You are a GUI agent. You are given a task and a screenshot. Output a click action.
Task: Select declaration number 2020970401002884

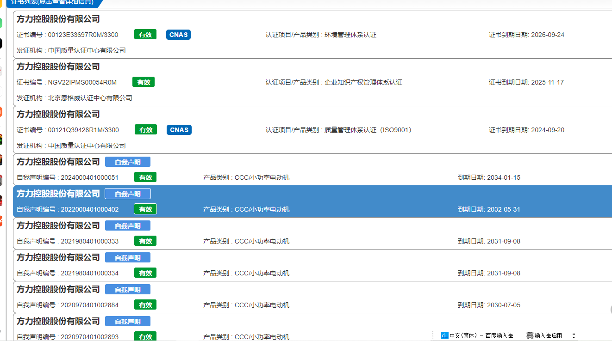click(90, 305)
